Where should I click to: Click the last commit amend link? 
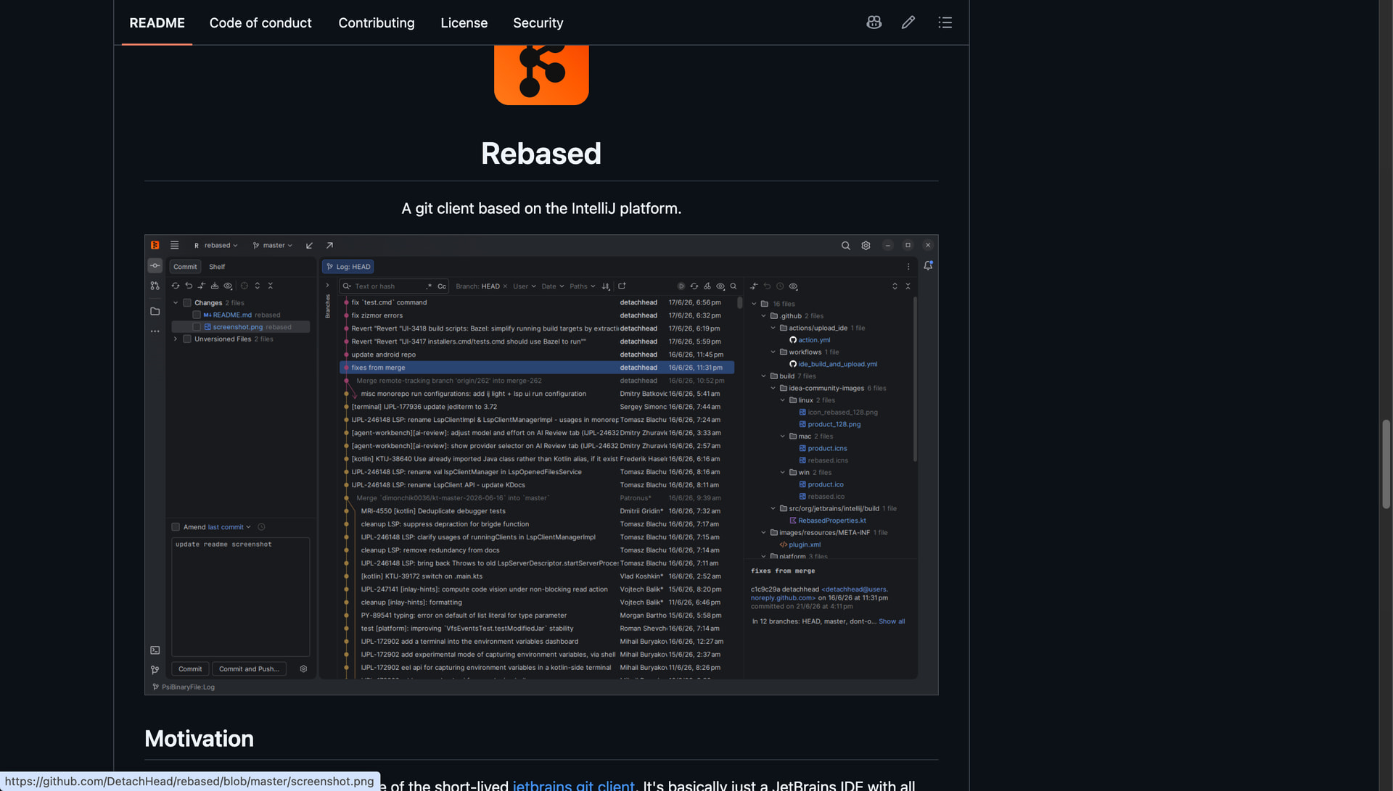coord(226,527)
